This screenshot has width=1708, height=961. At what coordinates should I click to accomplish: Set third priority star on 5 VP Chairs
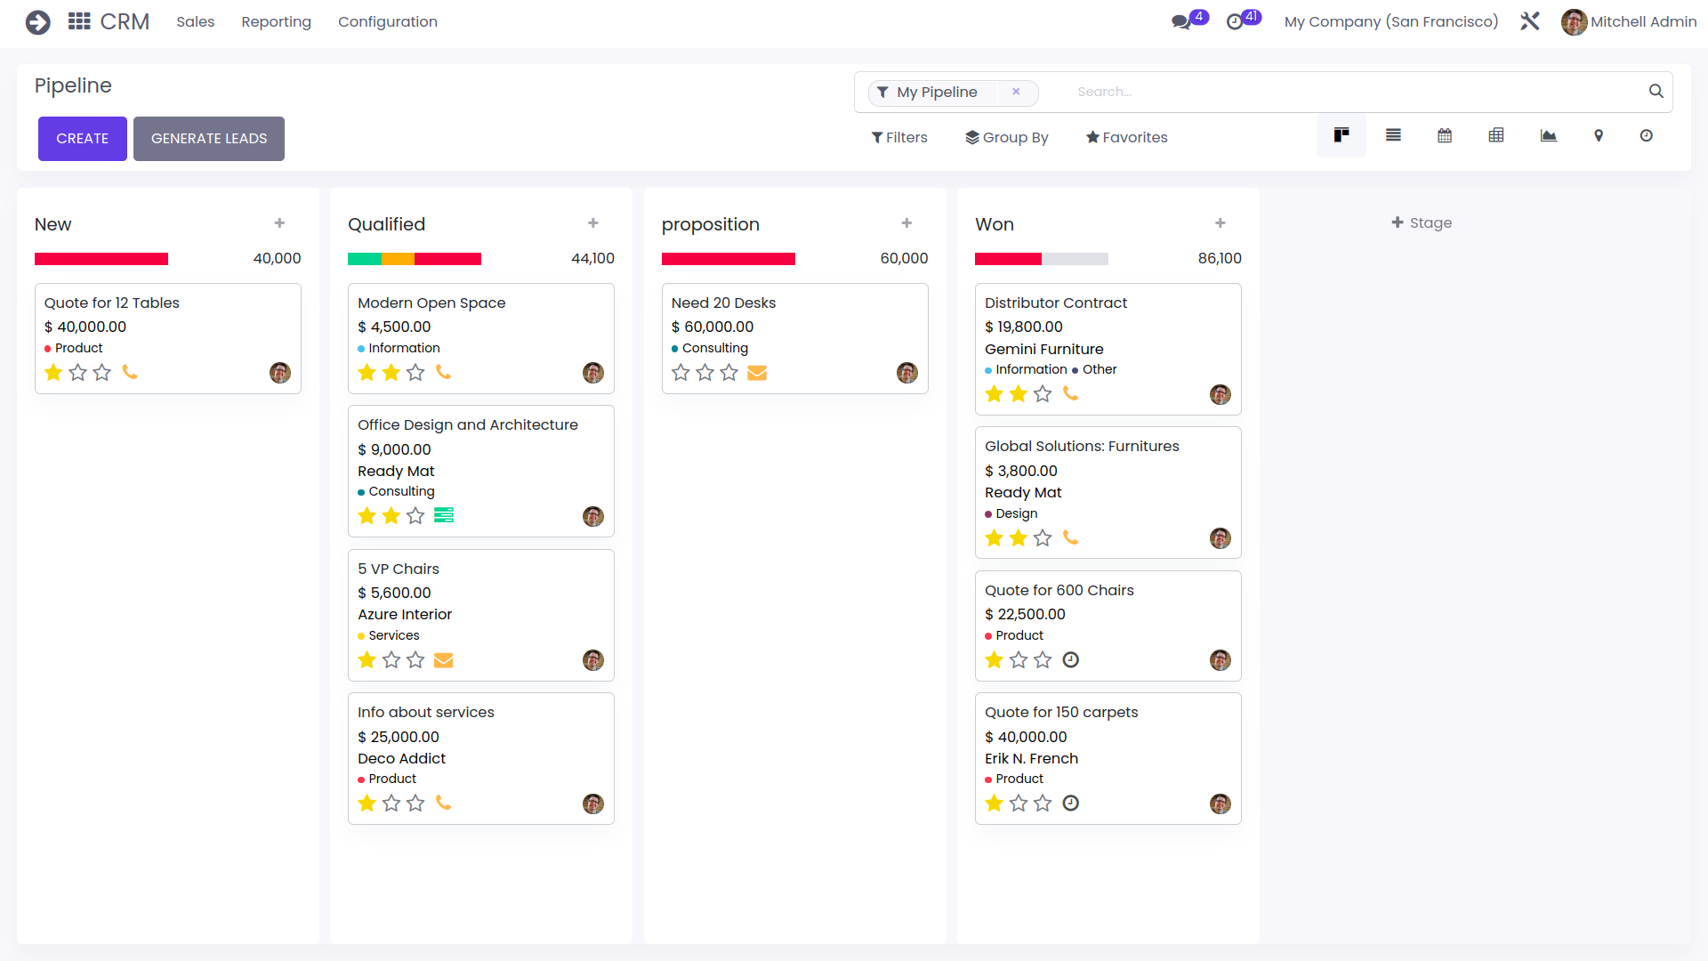pos(415,659)
